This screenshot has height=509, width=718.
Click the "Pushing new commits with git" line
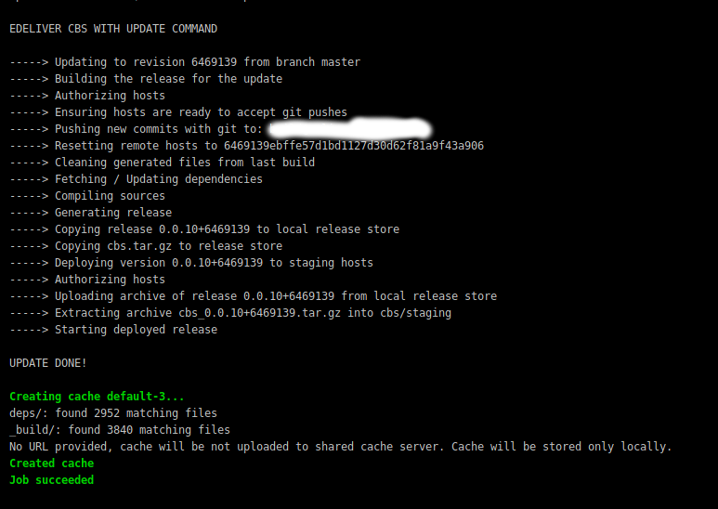tap(158, 129)
